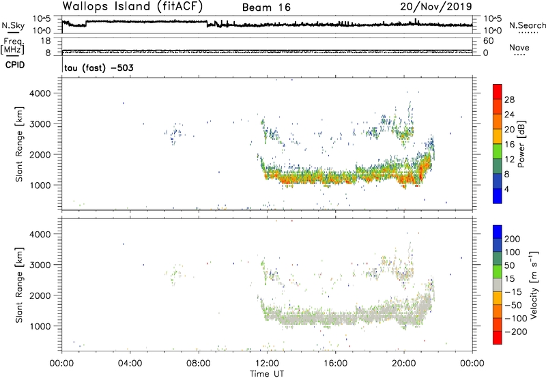Click the '4000' tick of the power panel

point(40,93)
